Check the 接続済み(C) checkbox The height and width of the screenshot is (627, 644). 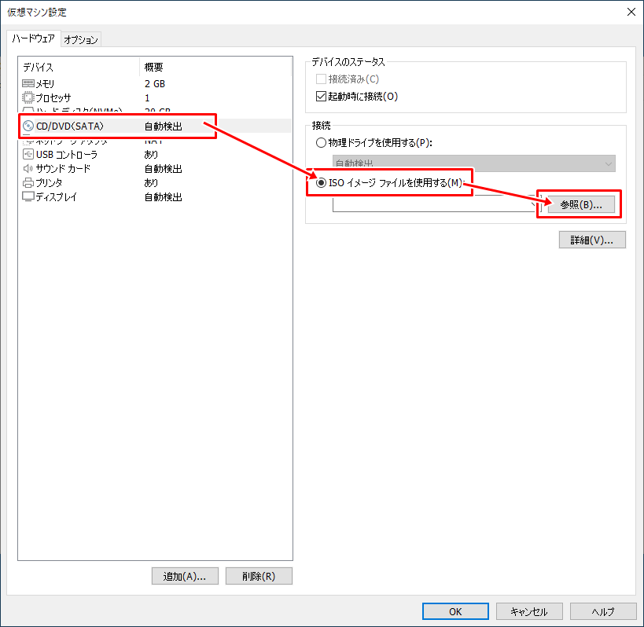pyautogui.click(x=321, y=79)
